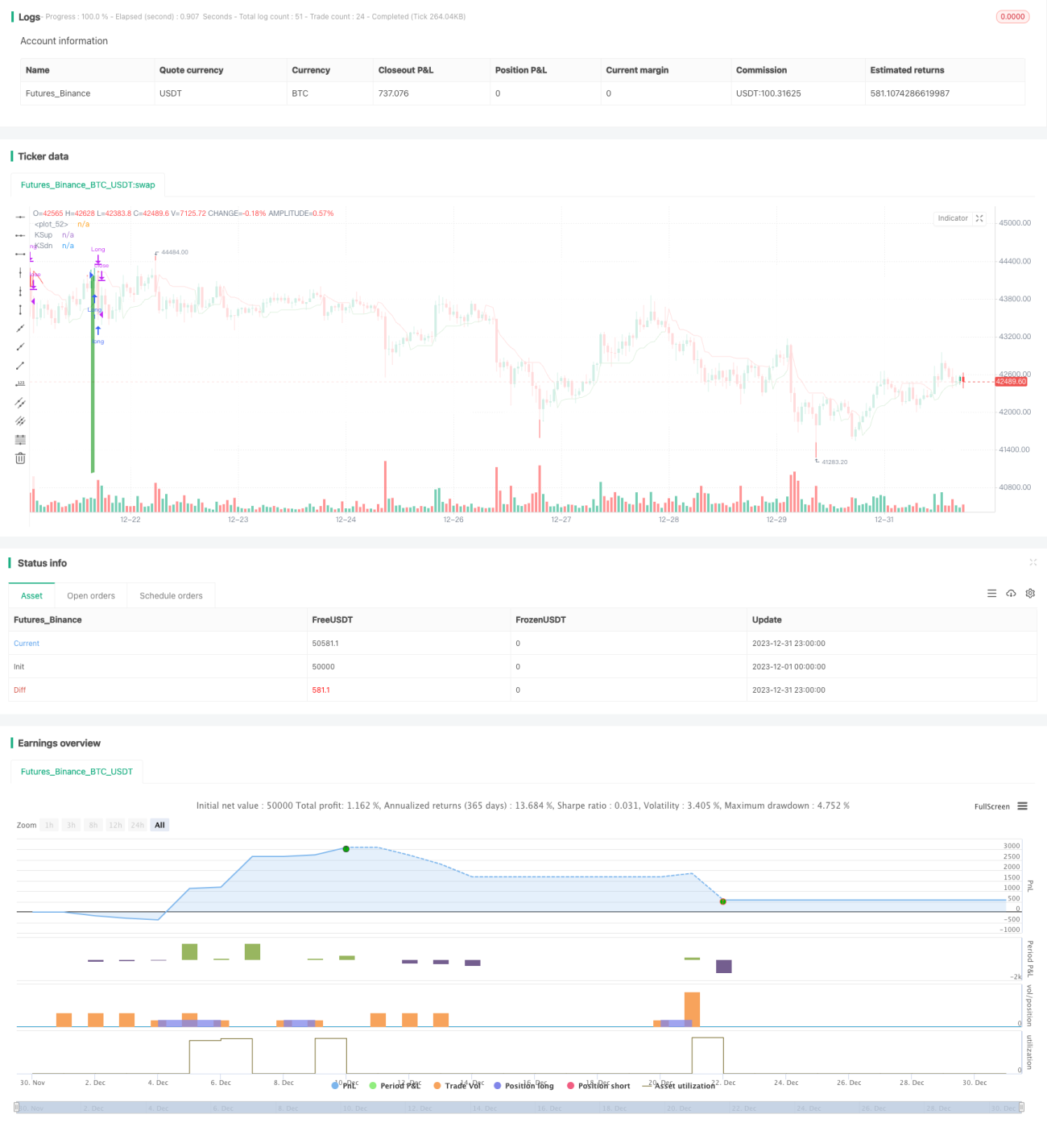Click the FullScreen button
Image resolution: width=1047 pixels, height=1131 pixels.
(991, 806)
